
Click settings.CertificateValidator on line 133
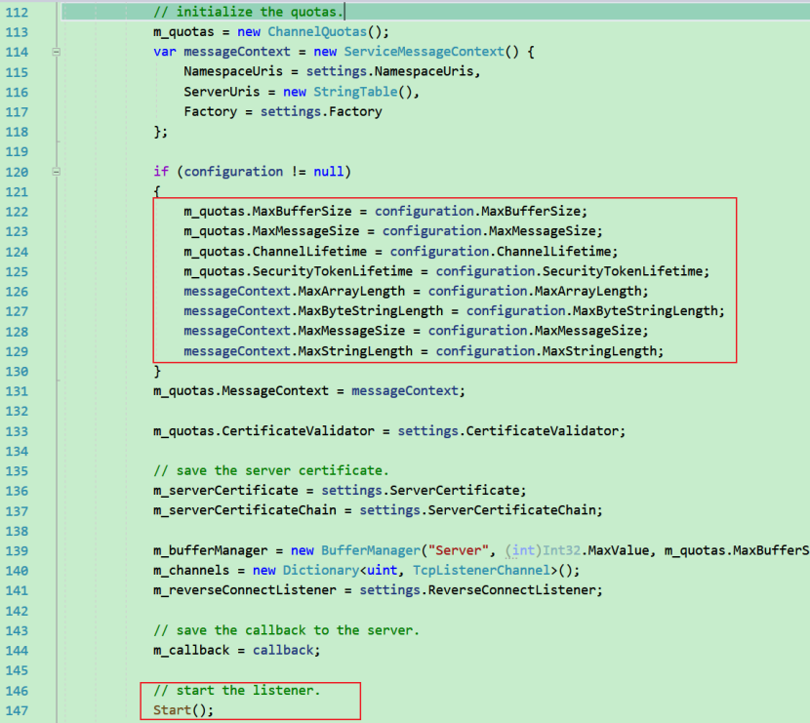pos(507,431)
